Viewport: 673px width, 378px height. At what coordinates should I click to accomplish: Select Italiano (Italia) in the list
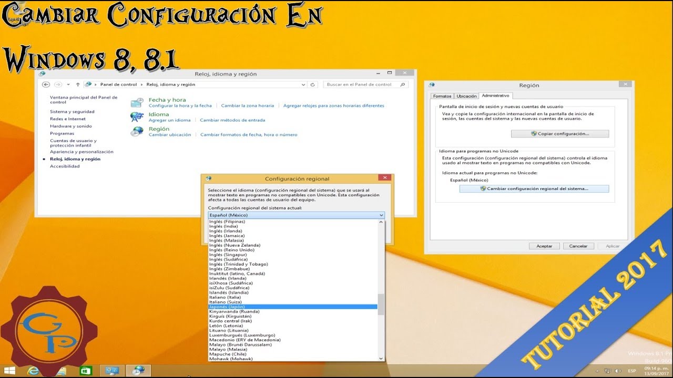(x=293, y=298)
